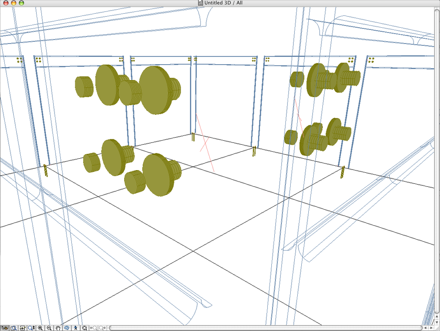The width and height of the screenshot is (440, 331).
Task: Click the Zoom Out magnifier icon
Action: pos(49,328)
